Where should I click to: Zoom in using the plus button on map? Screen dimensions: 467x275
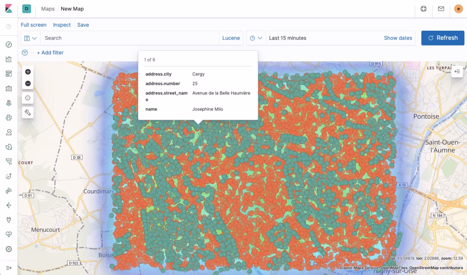point(28,72)
